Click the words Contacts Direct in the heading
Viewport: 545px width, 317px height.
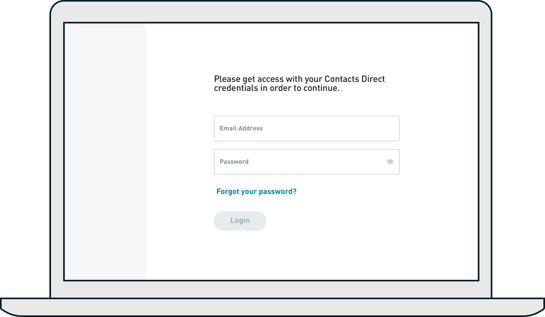(355, 79)
